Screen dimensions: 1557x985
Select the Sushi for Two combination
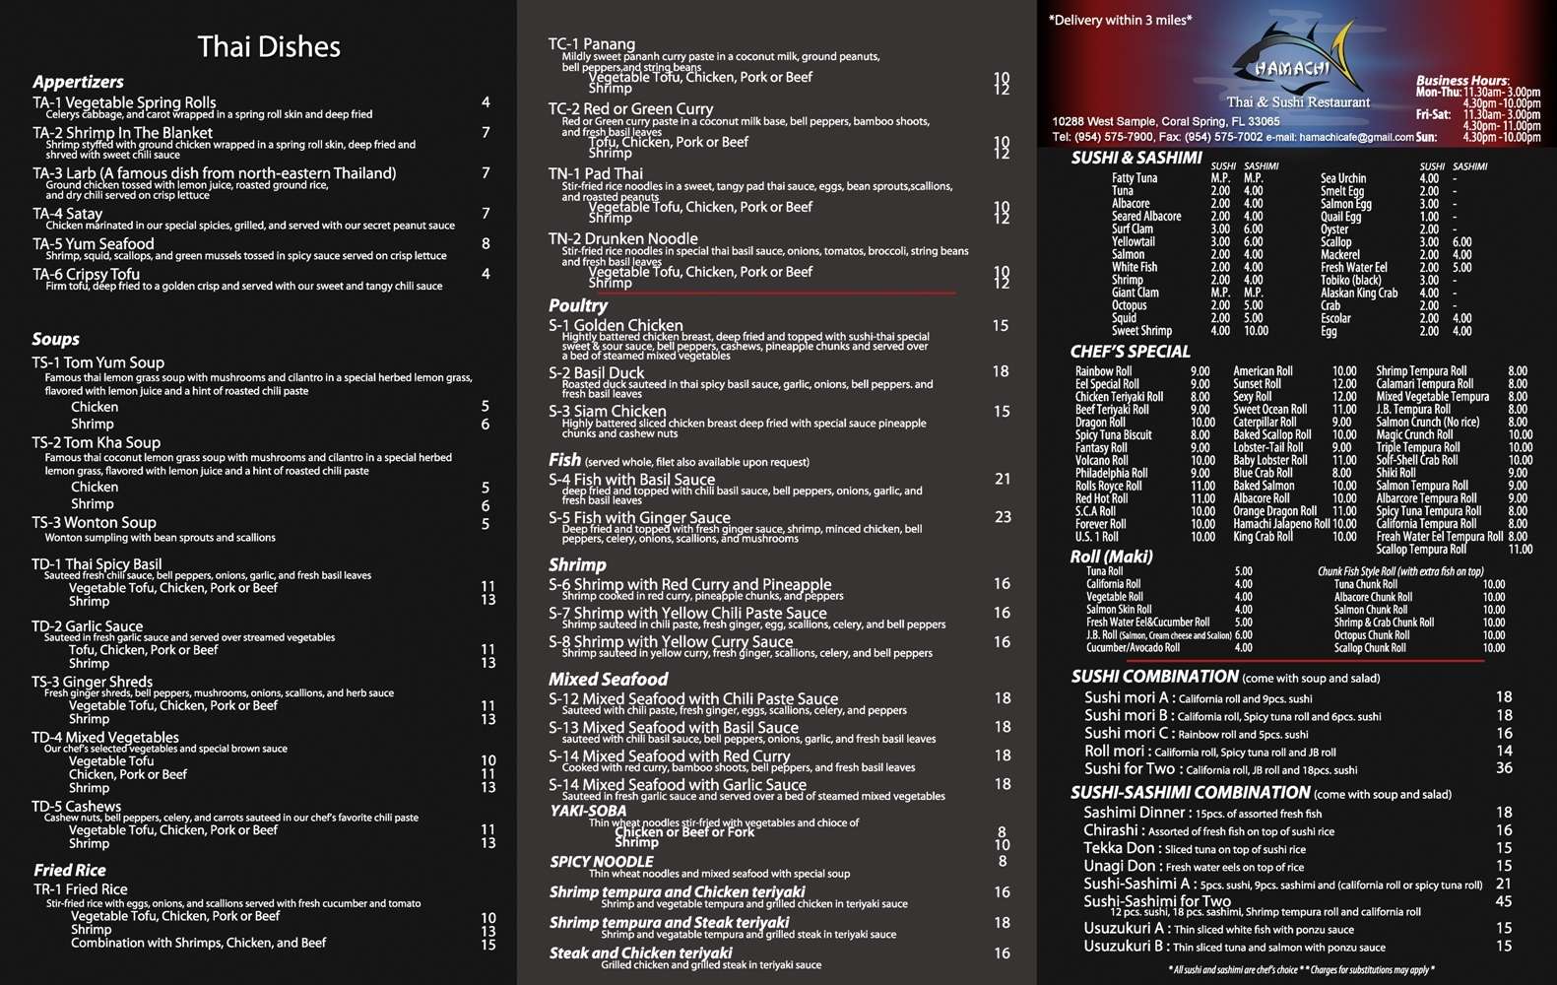point(1129,768)
